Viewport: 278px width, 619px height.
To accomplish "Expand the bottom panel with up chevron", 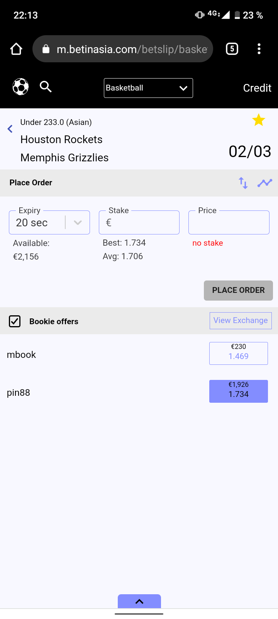I will 139,601.
